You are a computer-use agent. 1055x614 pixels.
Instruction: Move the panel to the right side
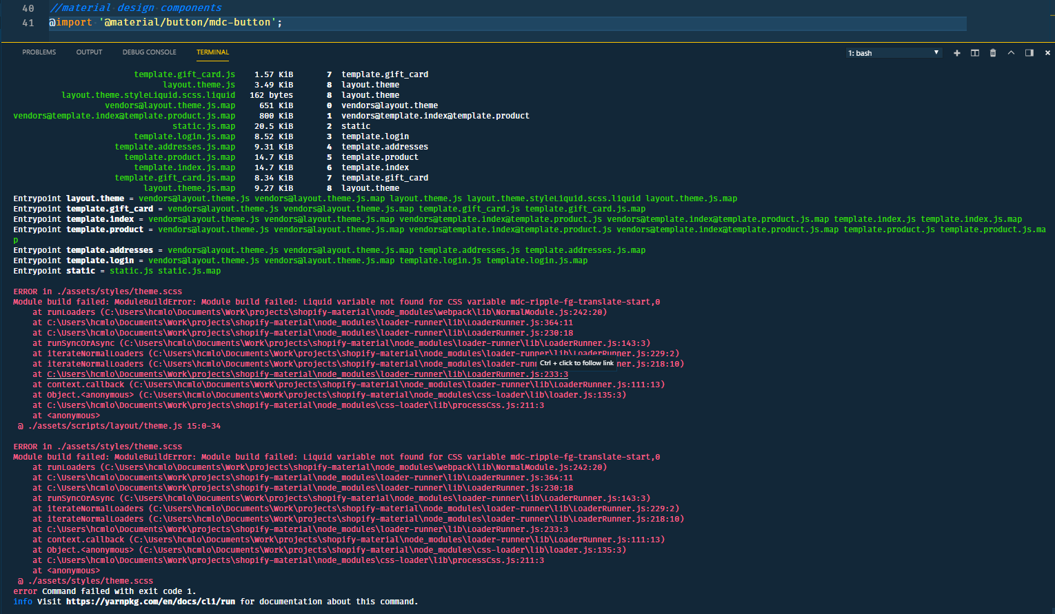coord(1029,53)
